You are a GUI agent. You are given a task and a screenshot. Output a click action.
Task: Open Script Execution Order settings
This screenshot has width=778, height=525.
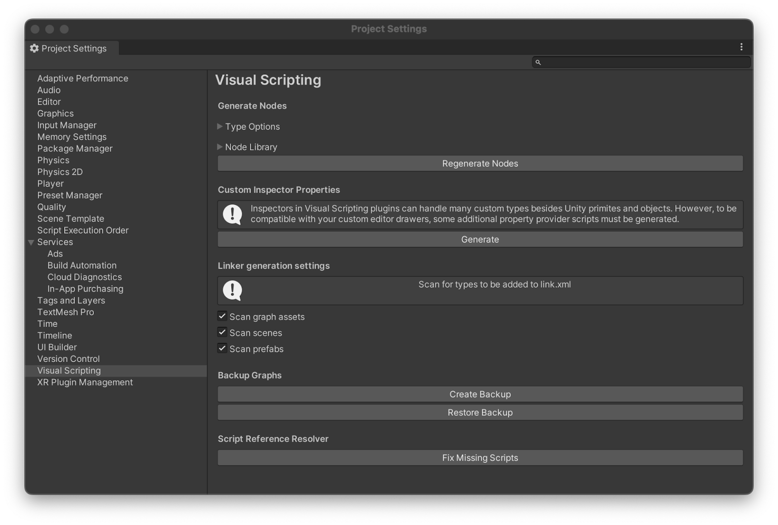83,230
